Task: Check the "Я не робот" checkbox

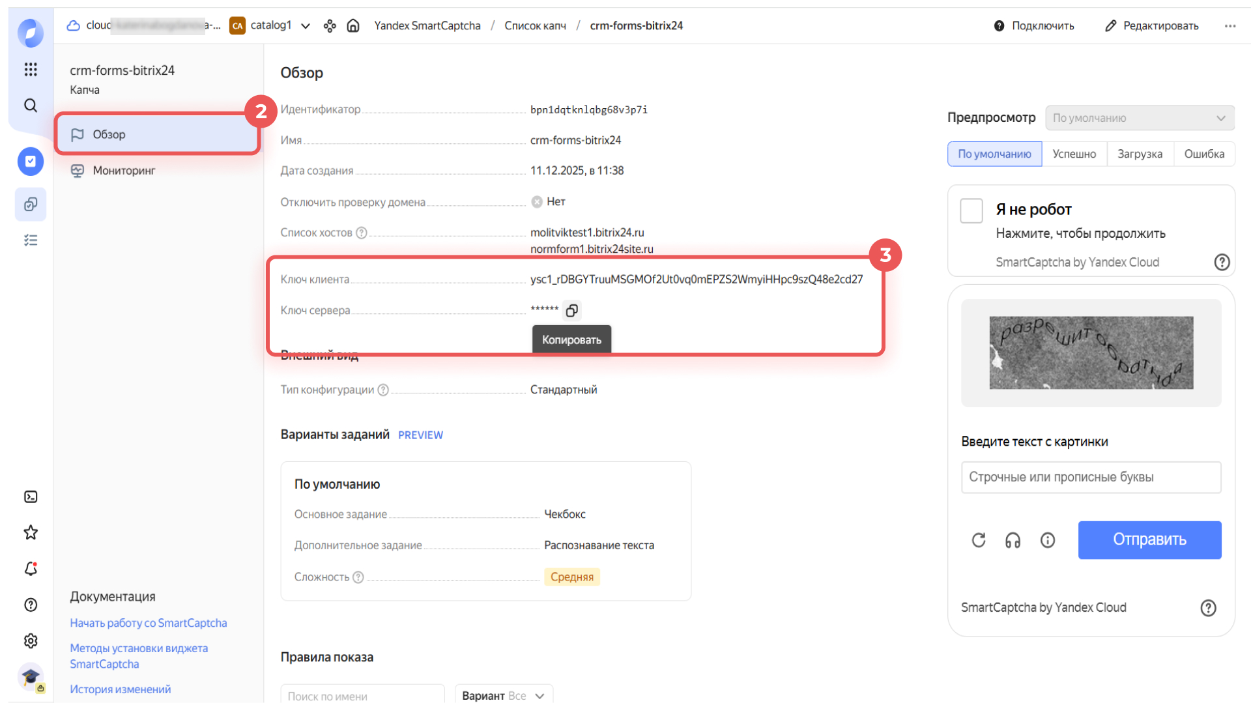Action: pos(971,211)
